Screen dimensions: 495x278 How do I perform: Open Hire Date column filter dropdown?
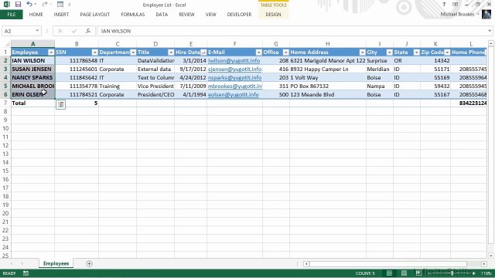(x=203, y=53)
